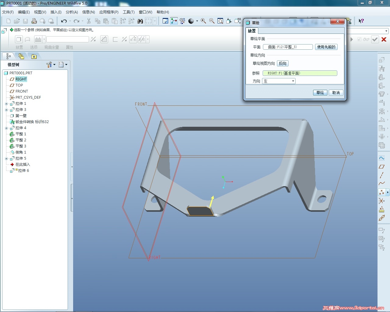390x312 pixels.
Task: Open the model tree show options icon
Action: tap(61, 65)
